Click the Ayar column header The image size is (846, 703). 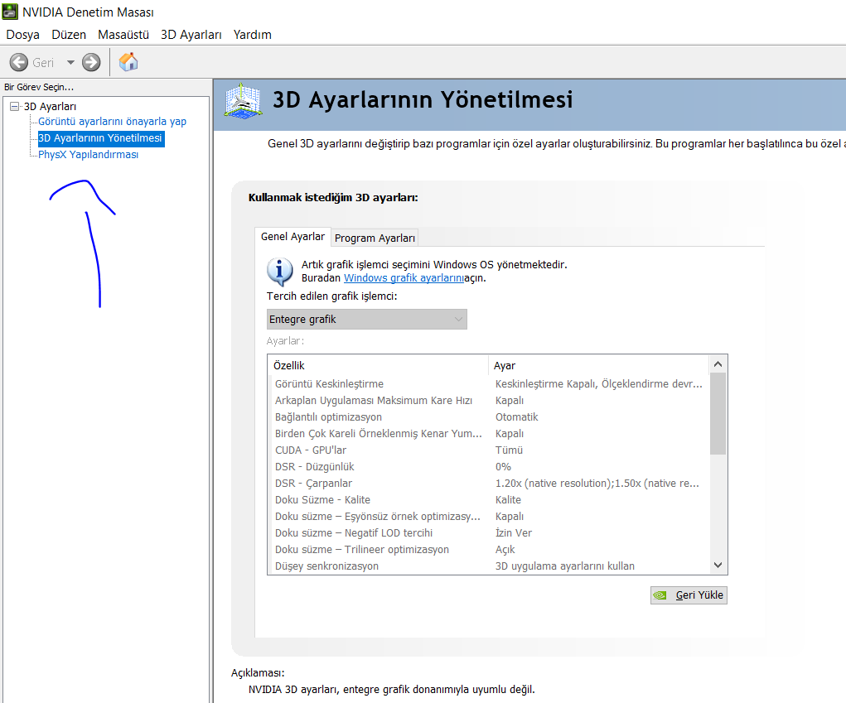pos(599,365)
